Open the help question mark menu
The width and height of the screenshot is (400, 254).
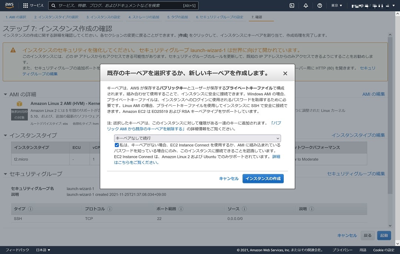(x=319, y=5)
